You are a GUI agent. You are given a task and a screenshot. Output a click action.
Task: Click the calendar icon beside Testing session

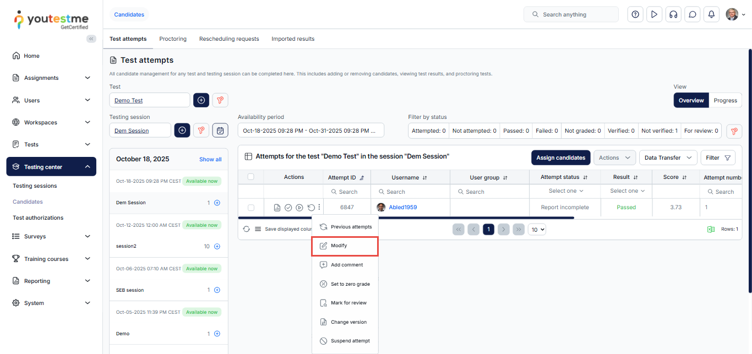coord(220,130)
